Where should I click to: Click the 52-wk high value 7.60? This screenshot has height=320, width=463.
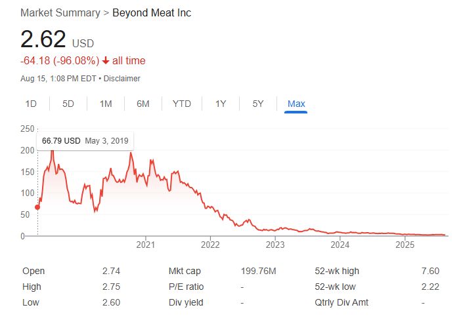(431, 271)
